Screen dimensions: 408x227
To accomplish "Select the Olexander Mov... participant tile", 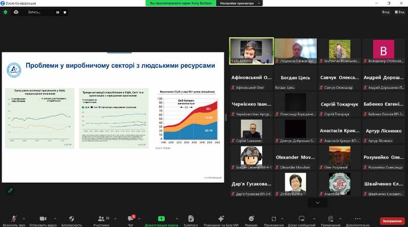I will [295, 157].
